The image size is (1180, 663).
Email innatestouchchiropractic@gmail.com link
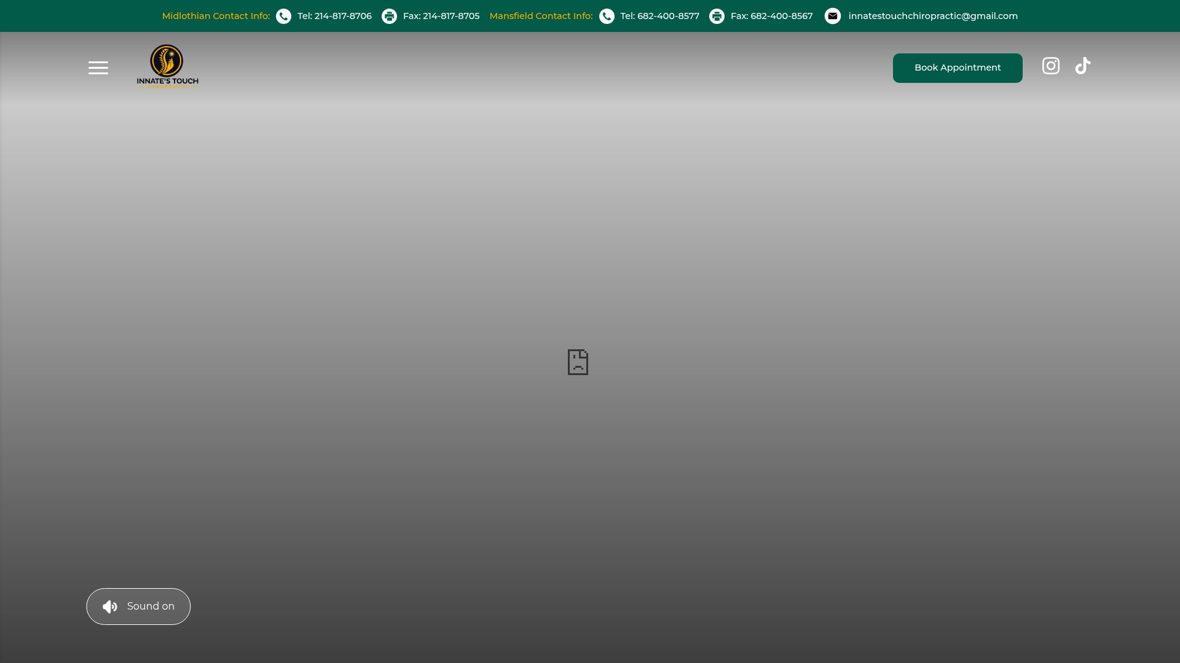933,16
